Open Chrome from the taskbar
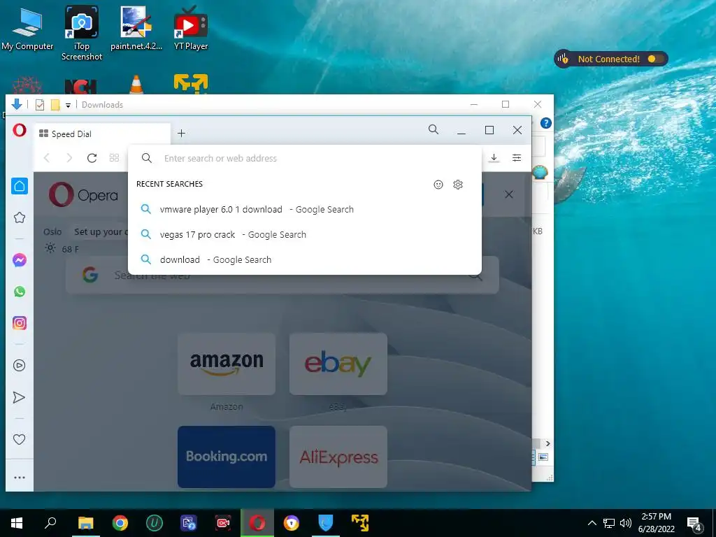This screenshot has height=537, width=716. pyautogui.click(x=120, y=523)
